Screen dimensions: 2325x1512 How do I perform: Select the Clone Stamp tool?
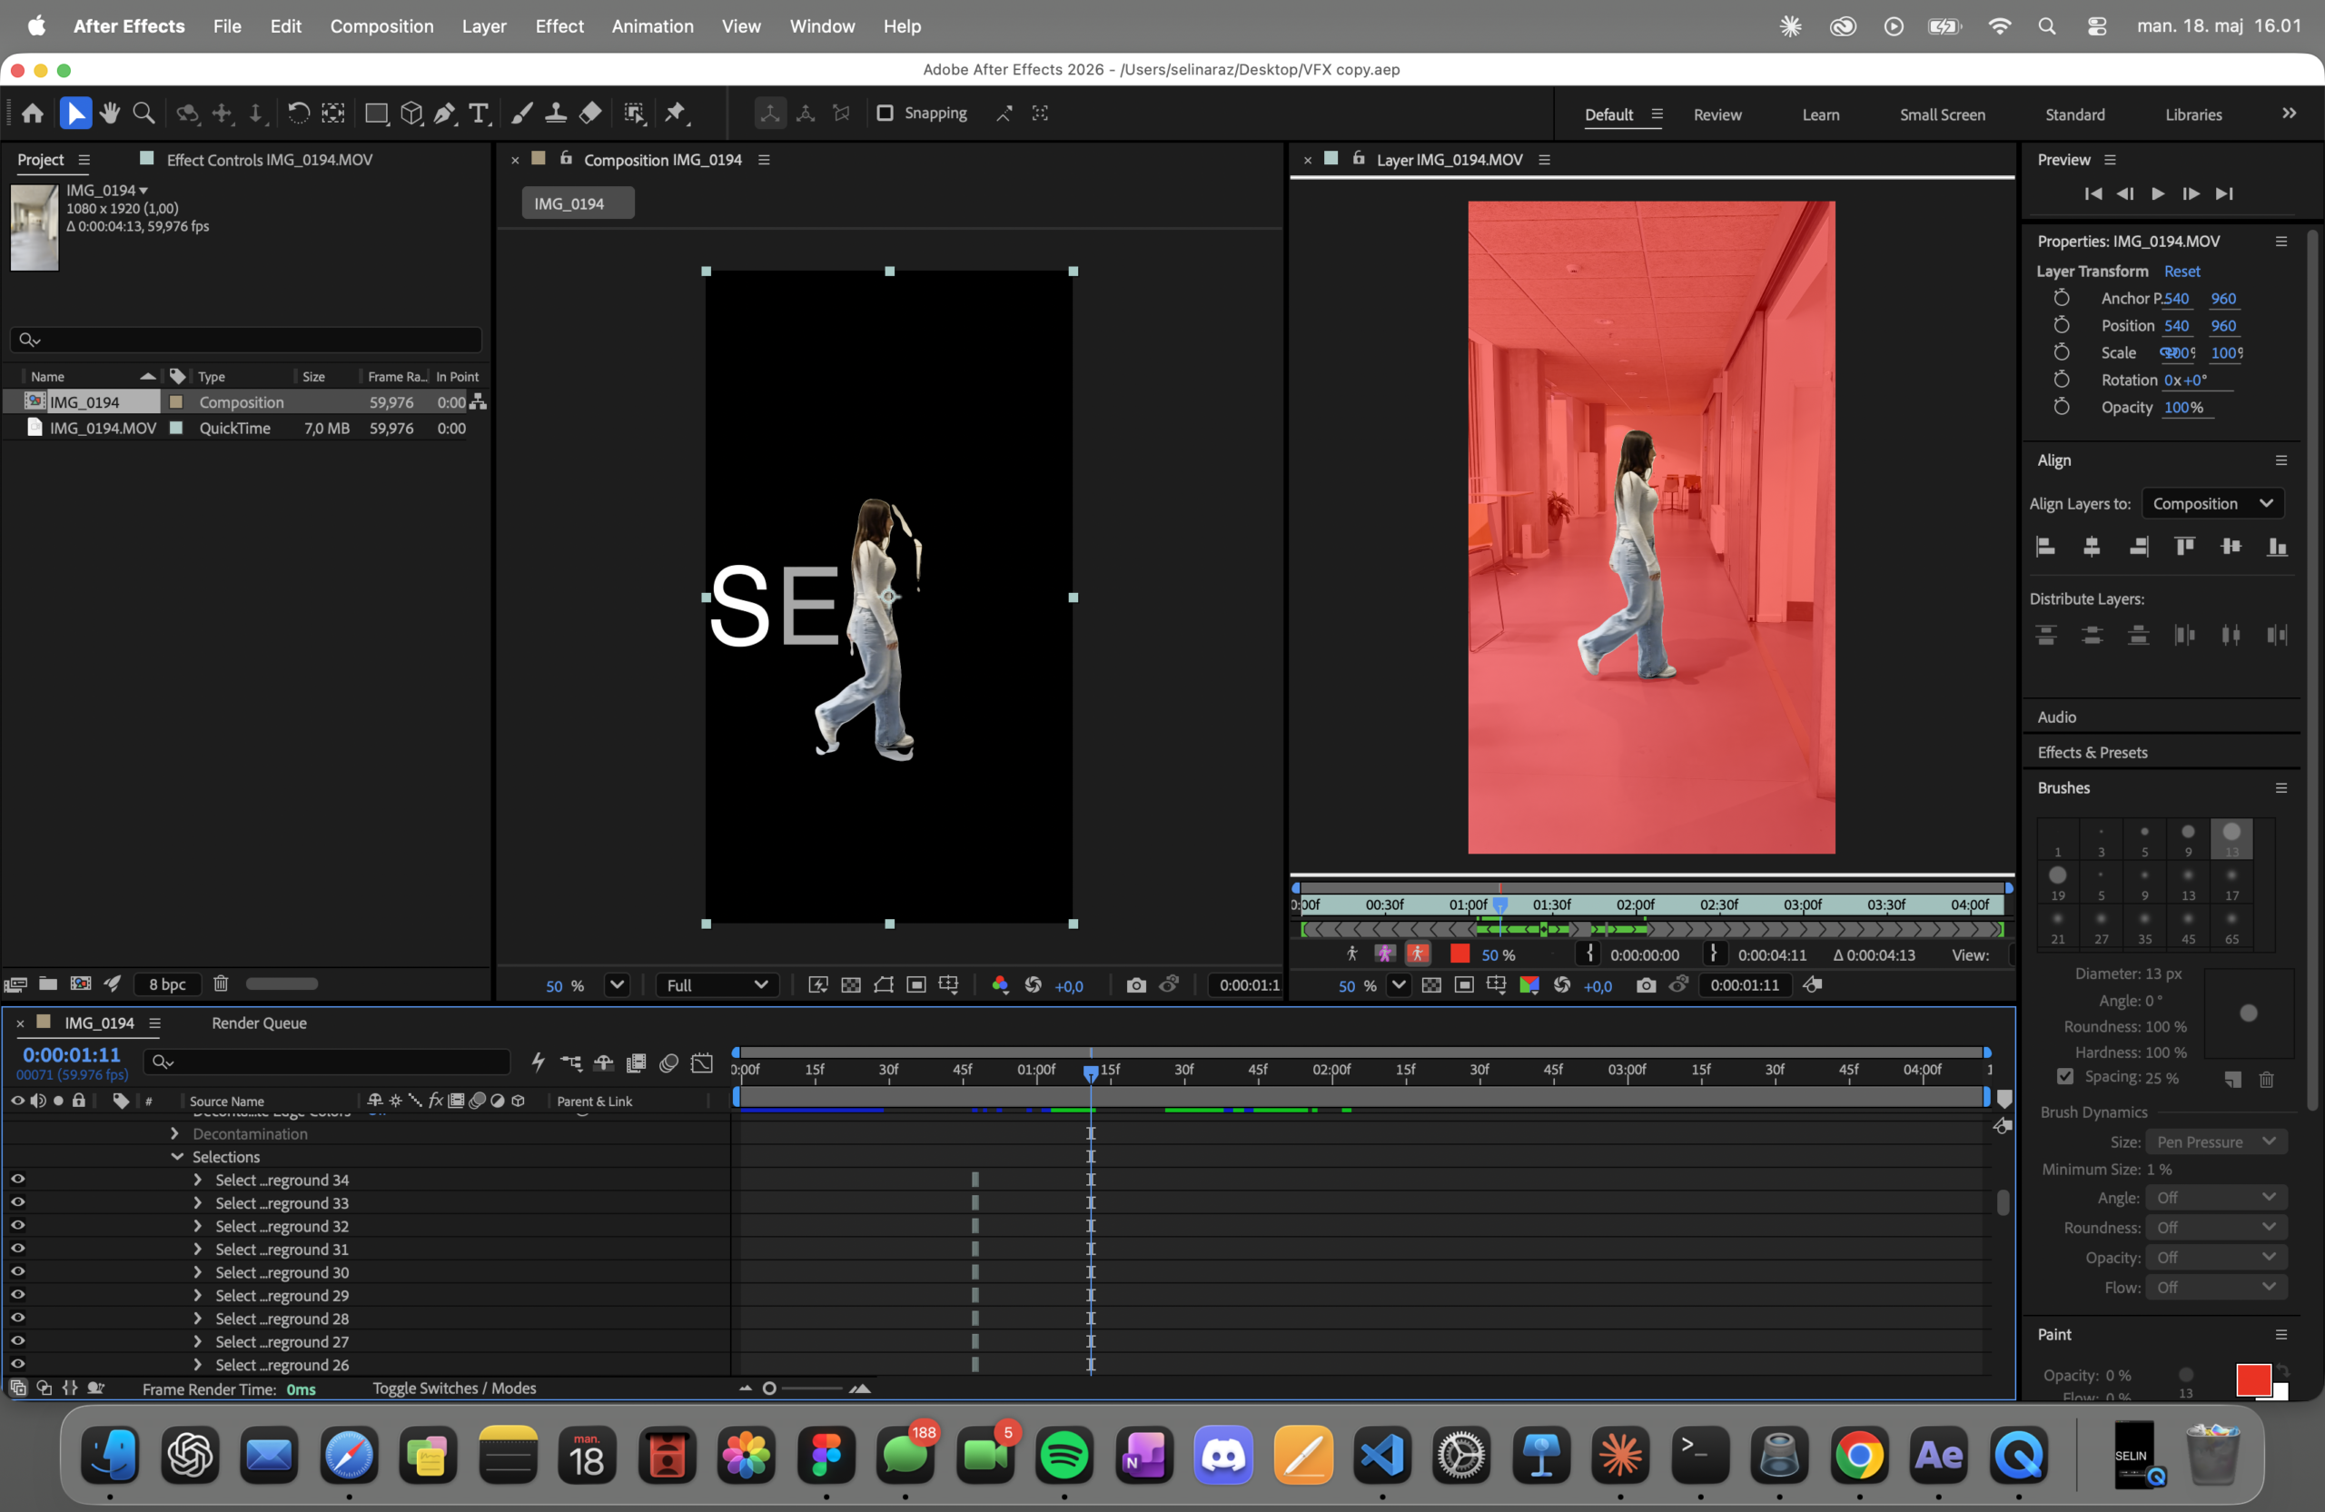(556, 114)
